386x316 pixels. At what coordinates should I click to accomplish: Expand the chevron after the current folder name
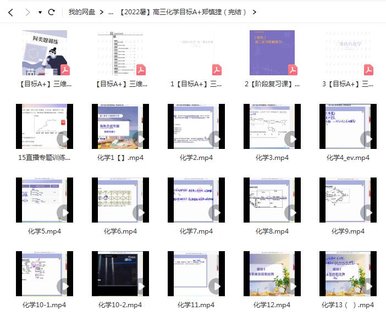click(x=254, y=12)
